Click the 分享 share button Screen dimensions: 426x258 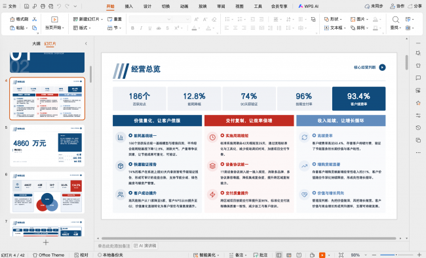(415, 6)
